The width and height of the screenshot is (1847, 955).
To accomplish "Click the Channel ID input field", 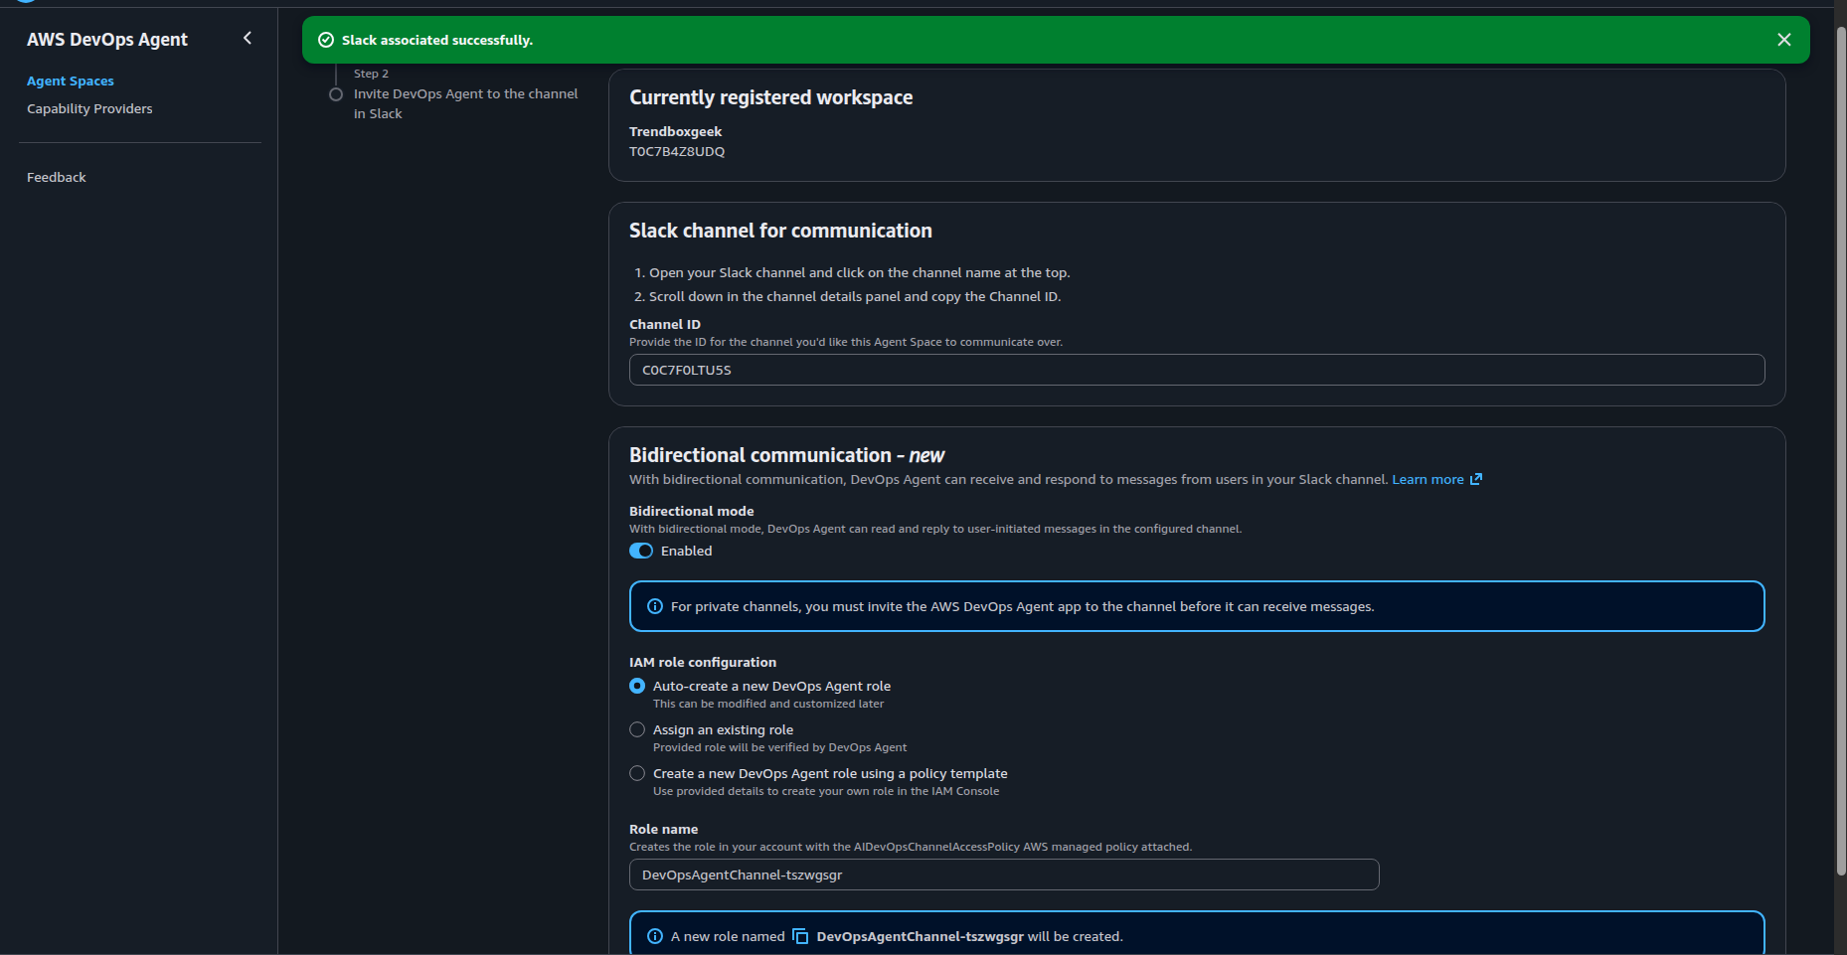I will (1197, 370).
